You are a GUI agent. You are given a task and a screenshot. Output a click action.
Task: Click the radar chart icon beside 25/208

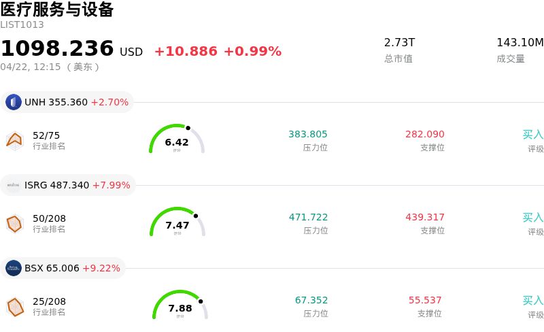pos(14,307)
